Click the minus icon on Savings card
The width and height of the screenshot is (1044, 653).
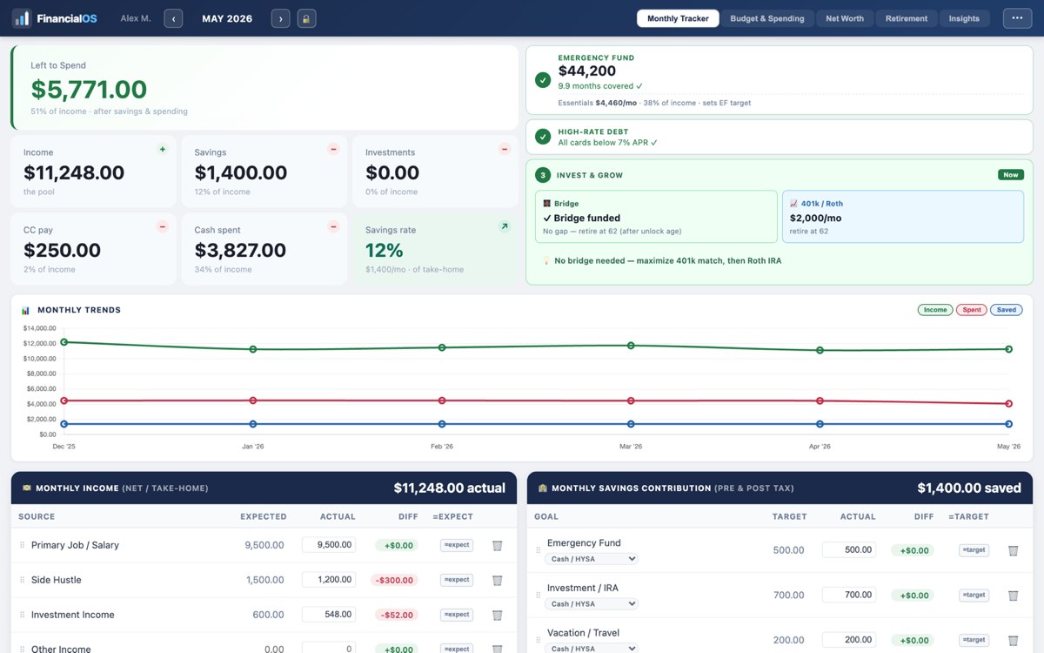[333, 150]
